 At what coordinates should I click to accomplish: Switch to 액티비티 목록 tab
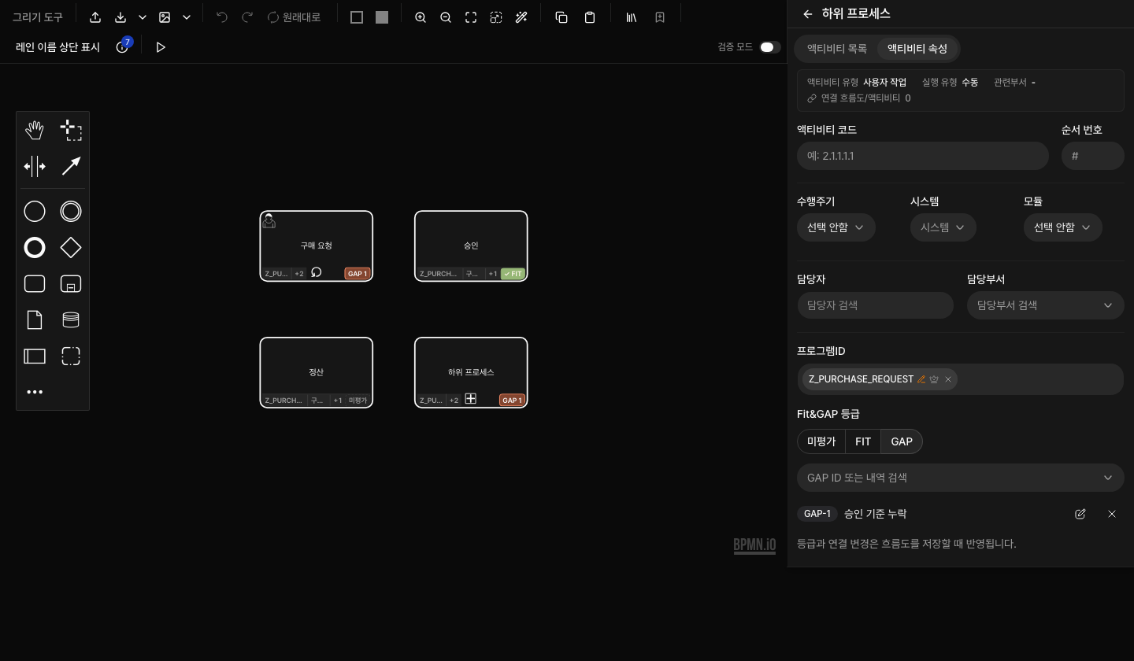pyautogui.click(x=837, y=49)
